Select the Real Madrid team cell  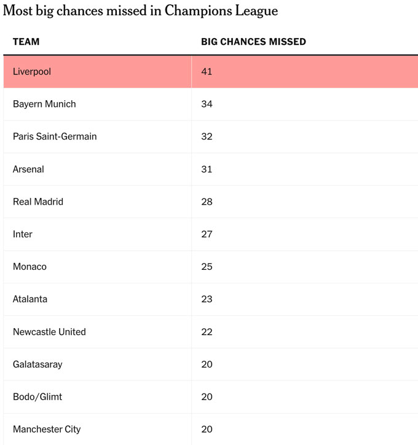coord(38,202)
